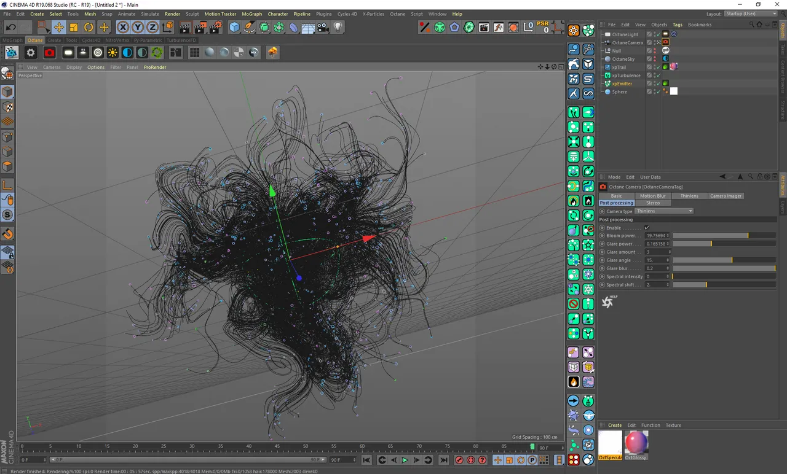Click Bloom power stepper arrows
The height and width of the screenshot is (474, 787).
click(x=669, y=236)
